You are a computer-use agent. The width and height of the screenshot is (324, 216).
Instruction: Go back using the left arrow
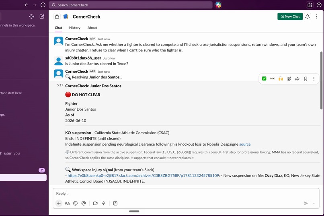(x=26, y=5)
